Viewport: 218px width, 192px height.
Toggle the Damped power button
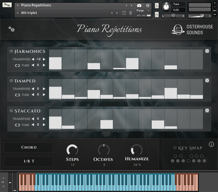coord(11,81)
